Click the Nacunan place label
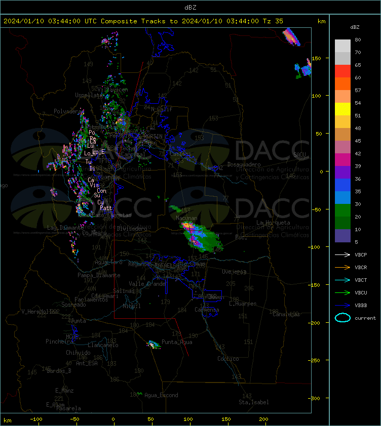 186,218
